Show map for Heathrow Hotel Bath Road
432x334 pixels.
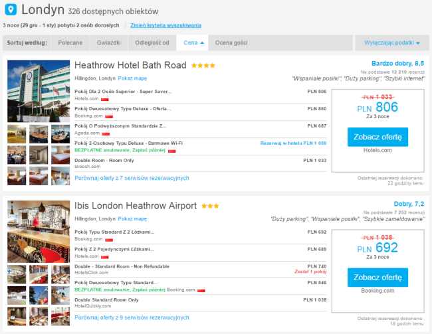coord(132,78)
